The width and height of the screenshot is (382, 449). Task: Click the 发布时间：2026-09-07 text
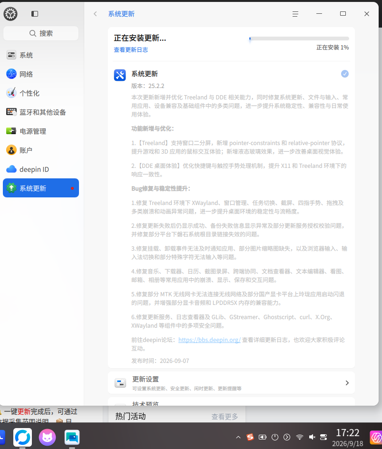(160, 361)
